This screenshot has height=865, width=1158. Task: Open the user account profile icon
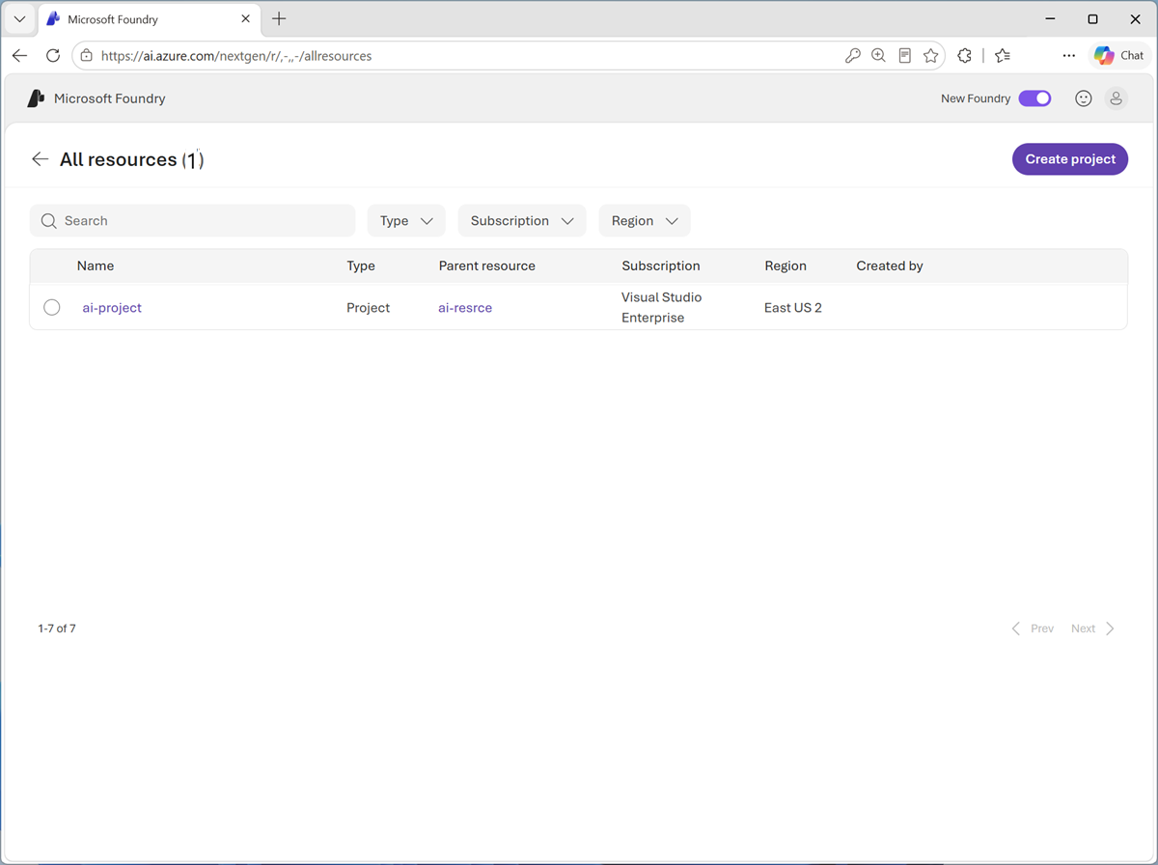tap(1116, 98)
